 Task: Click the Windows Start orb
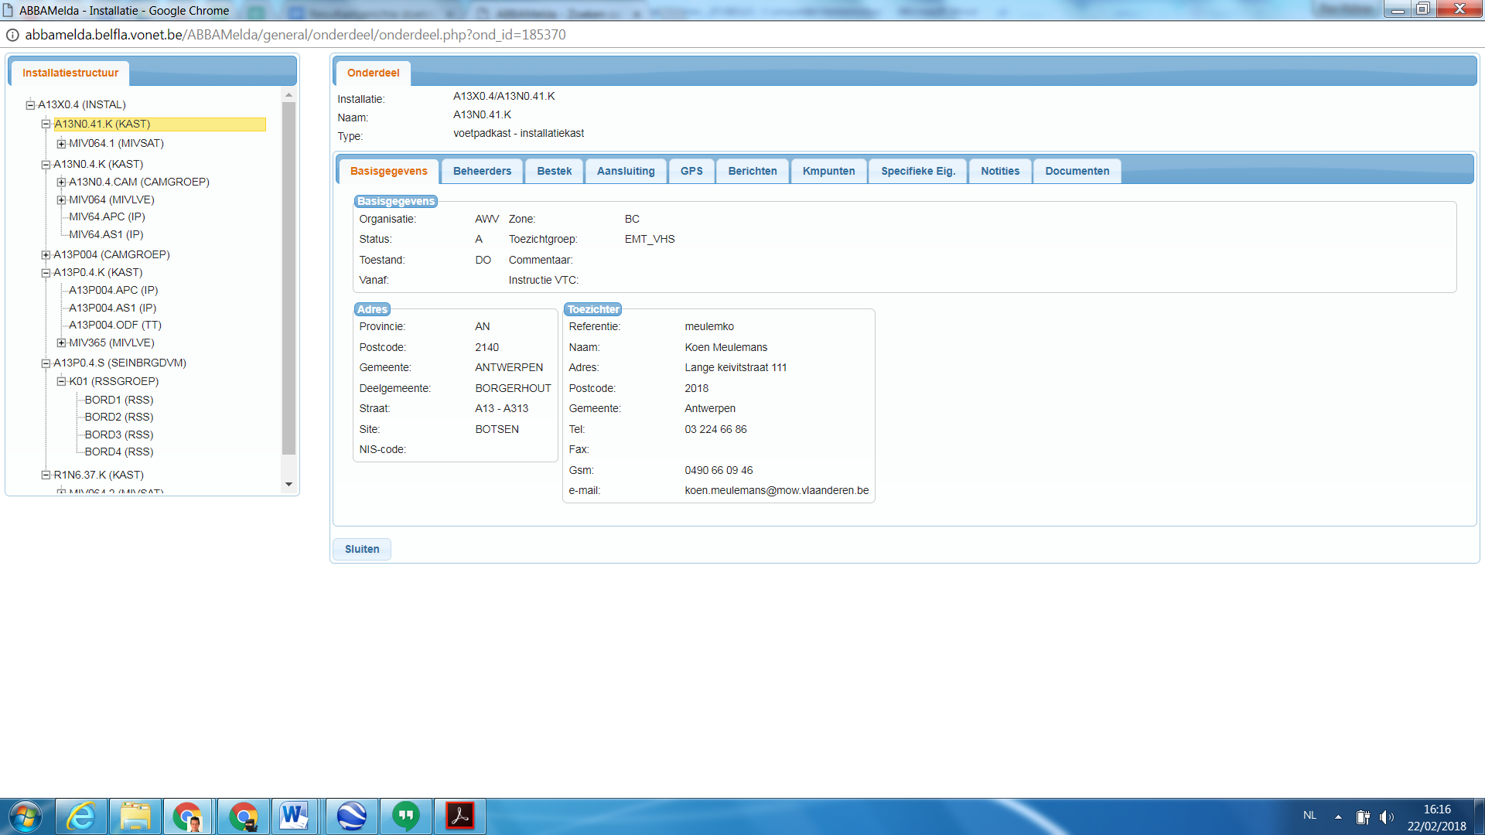[26, 816]
